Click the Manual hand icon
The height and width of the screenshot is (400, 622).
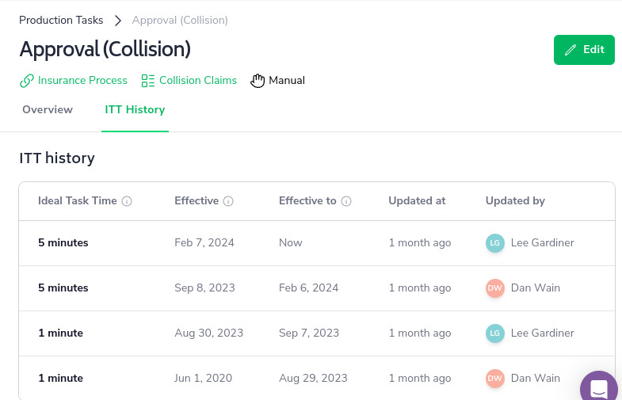[258, 81]
